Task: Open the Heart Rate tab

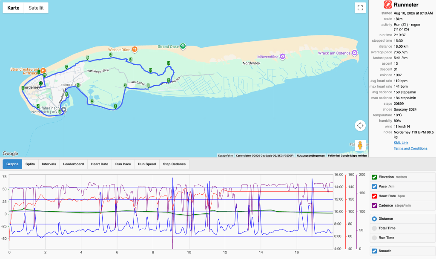Action: click(x=100, y=164)
